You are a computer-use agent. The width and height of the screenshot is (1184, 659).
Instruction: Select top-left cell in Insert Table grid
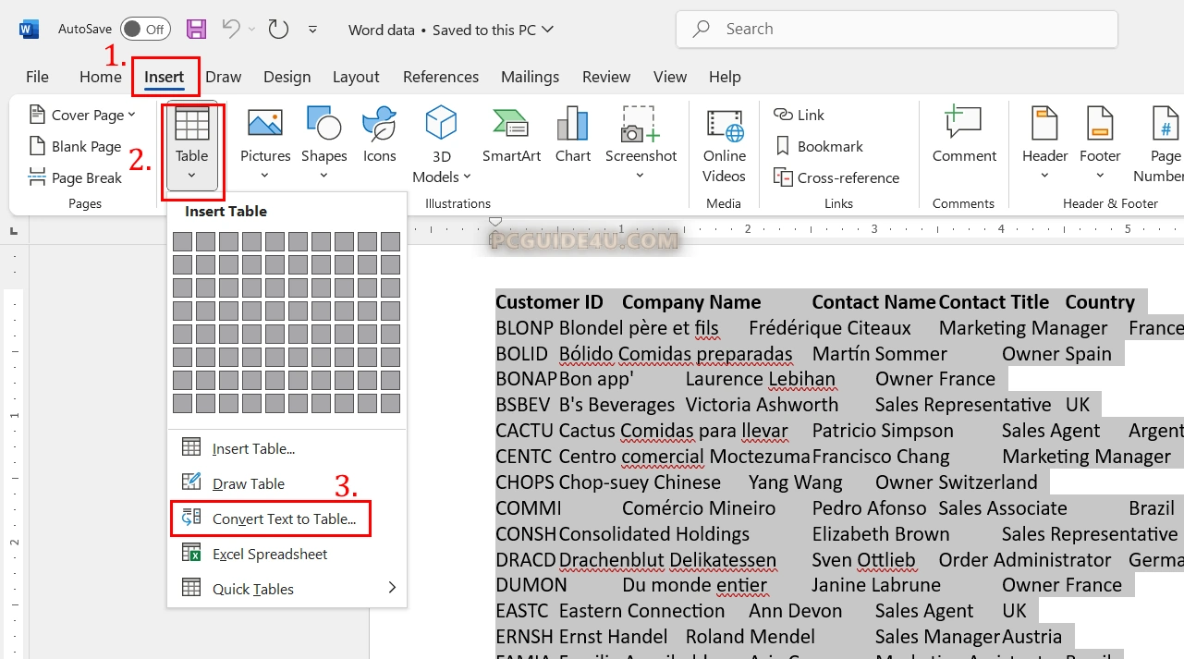tap(183, 241)
